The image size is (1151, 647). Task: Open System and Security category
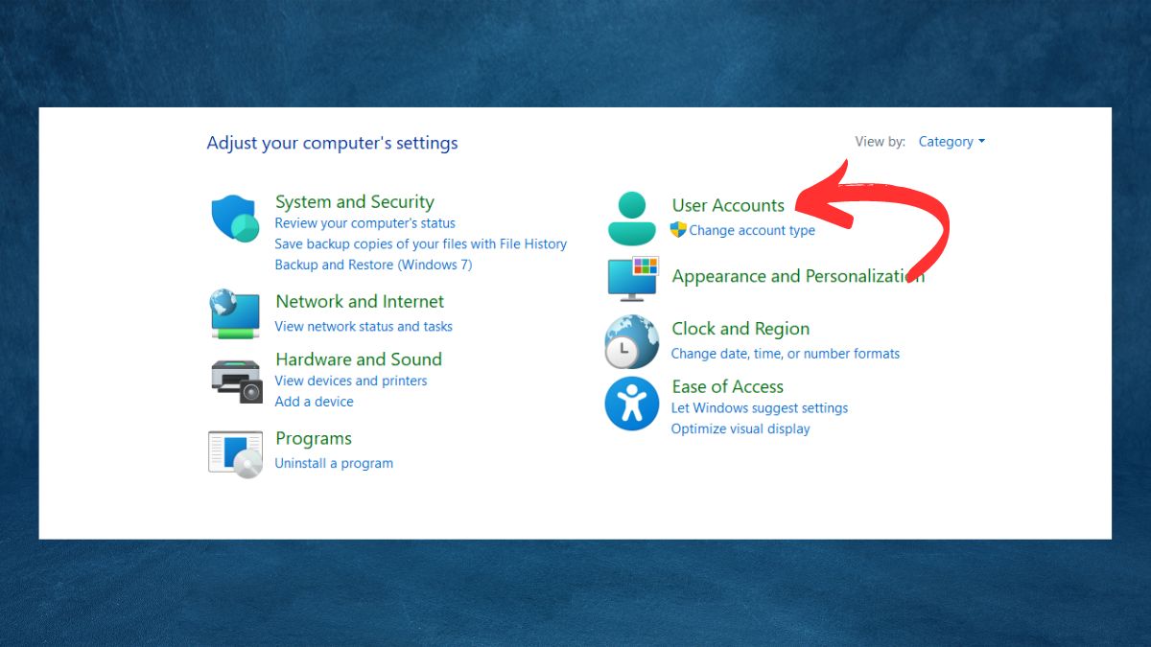pos(354,201)
